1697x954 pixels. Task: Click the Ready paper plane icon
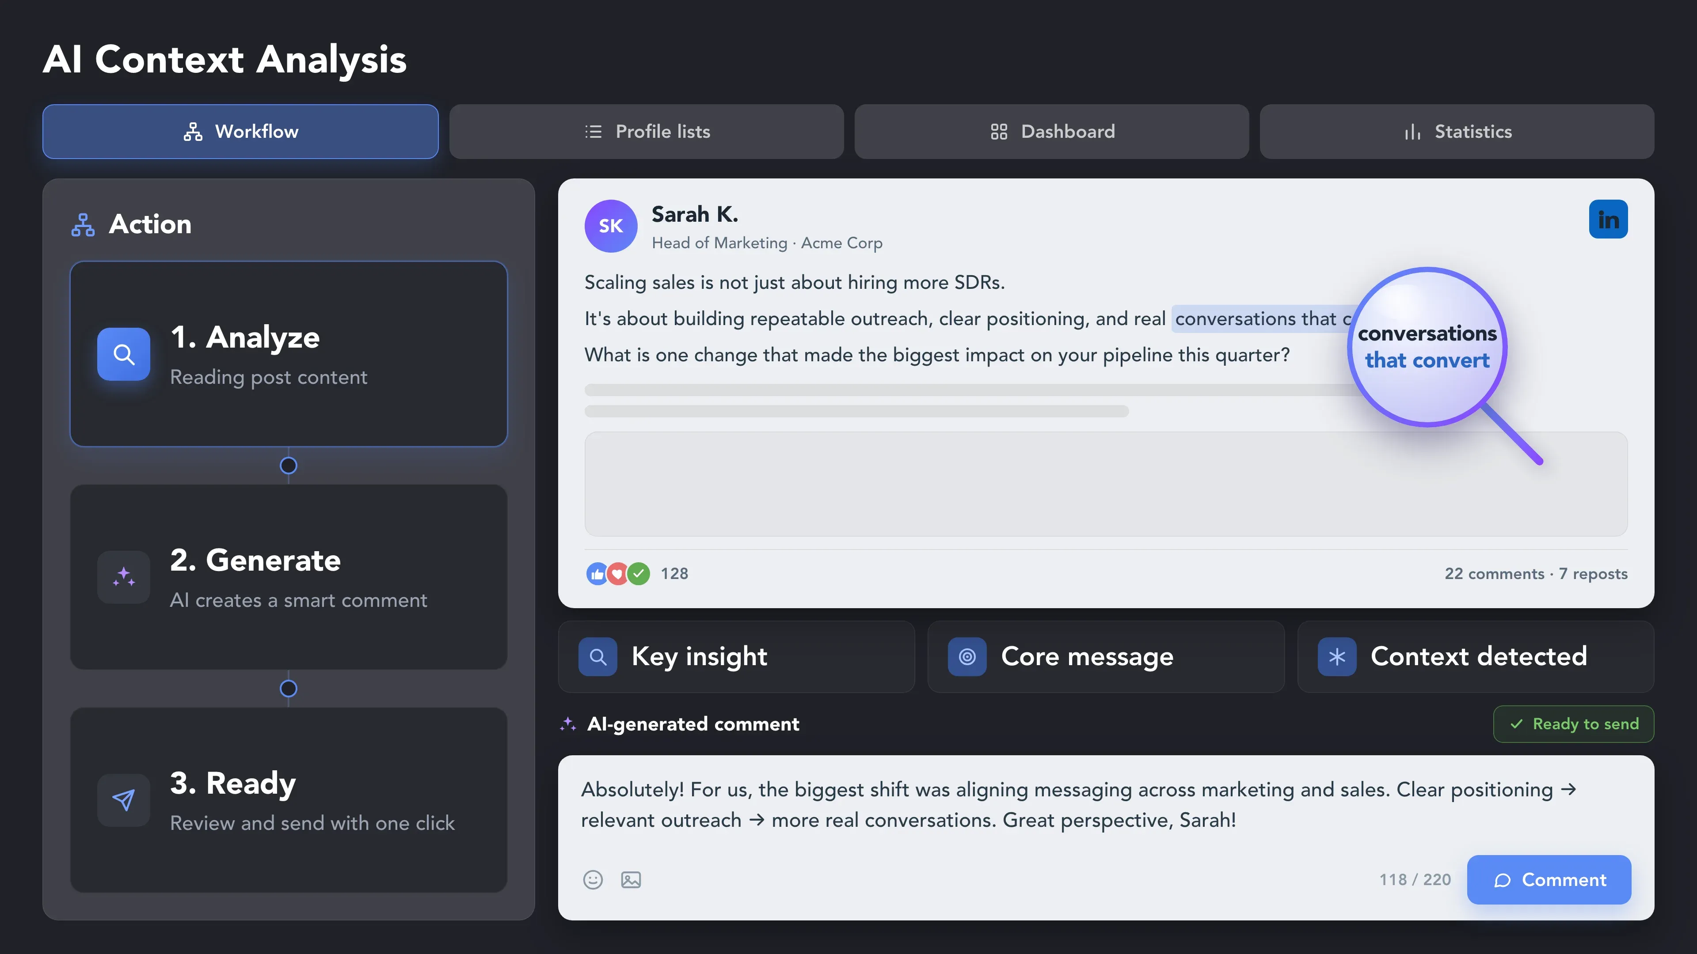[x=124, y=800]
